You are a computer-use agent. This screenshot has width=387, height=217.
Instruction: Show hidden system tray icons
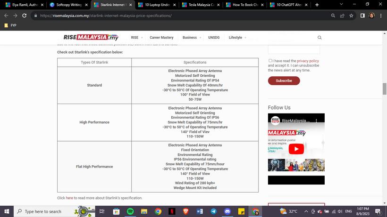[x=306, y=211]
